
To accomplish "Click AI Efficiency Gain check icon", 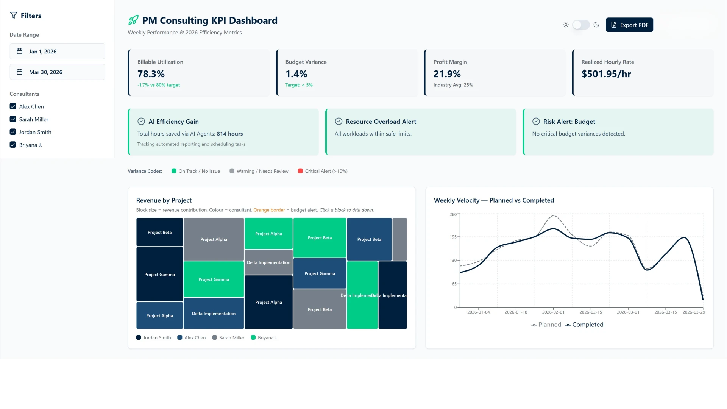I will [x=141, y=122].
